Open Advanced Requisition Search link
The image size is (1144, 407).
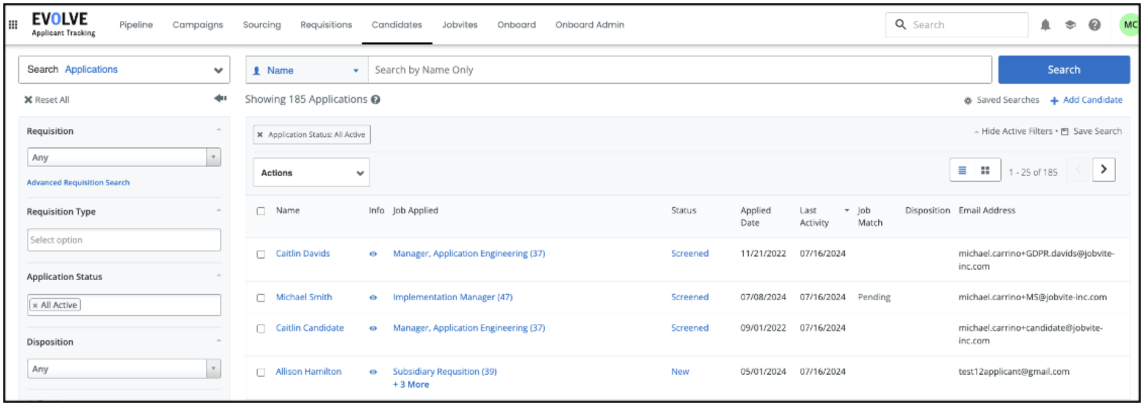pos(78,182)
